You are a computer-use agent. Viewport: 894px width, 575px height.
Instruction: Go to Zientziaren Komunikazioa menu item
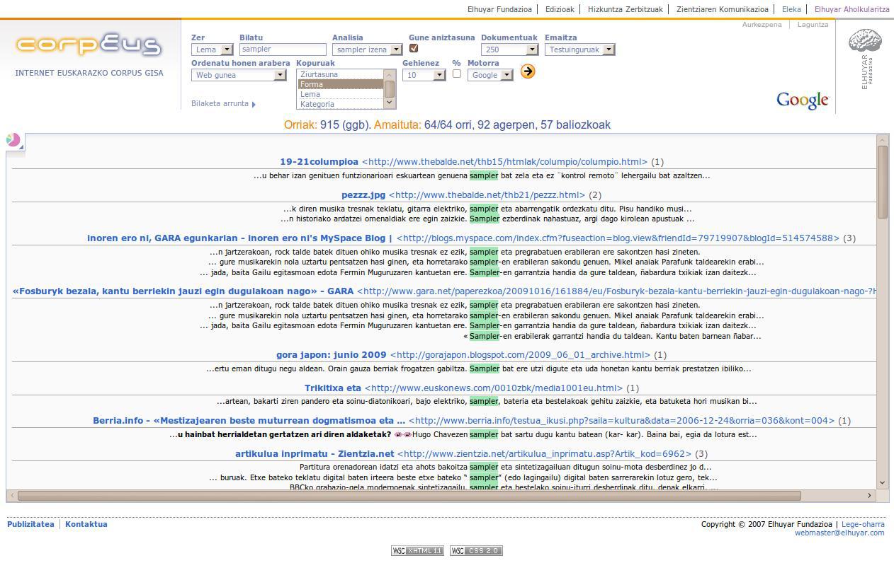coord(722,9)
